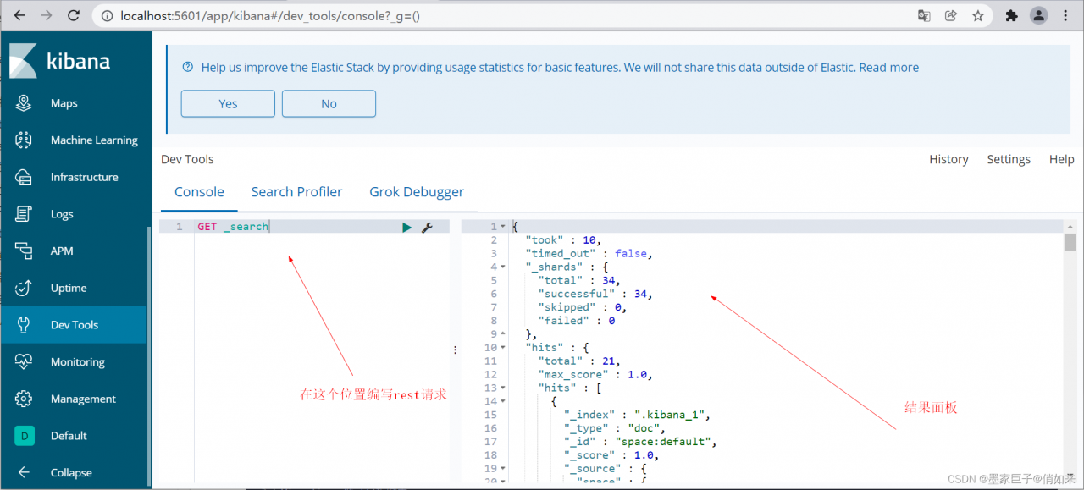This screenshot has width=1084, height=490.
Task: Click Yes on the usage statistics banner
Action: tap(228, 104)
